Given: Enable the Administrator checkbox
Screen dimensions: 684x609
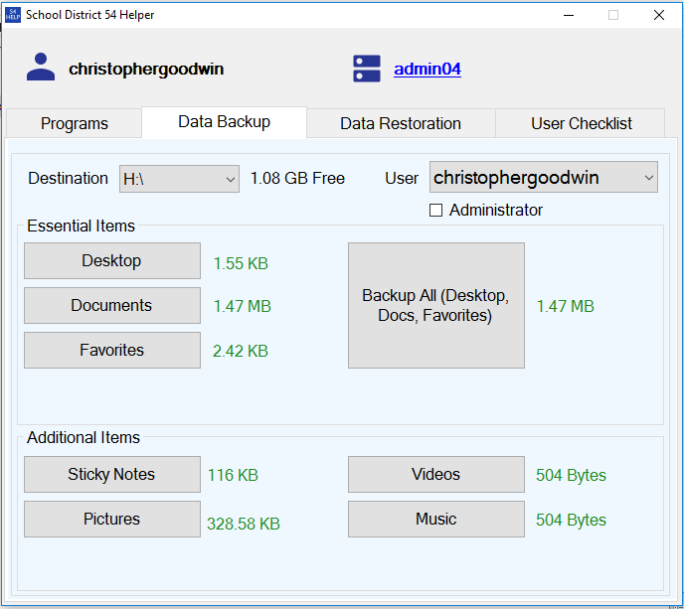Looking at the screenshot, I should 435,211.
